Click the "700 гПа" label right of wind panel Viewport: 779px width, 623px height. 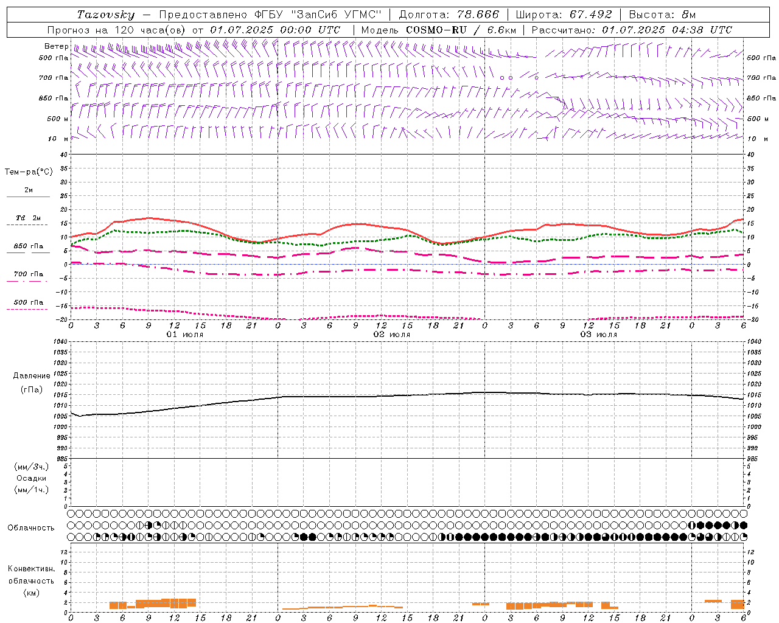[x=761, y=78]
